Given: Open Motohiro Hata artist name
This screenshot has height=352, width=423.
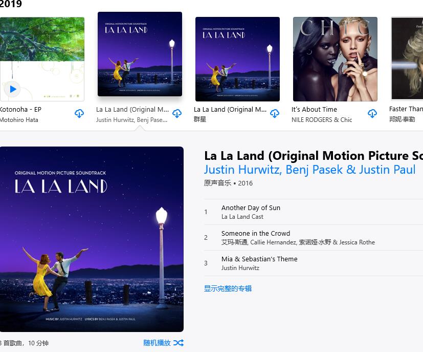Looking at the screenshot, I should pyautogui.click(x=19, y=120).
